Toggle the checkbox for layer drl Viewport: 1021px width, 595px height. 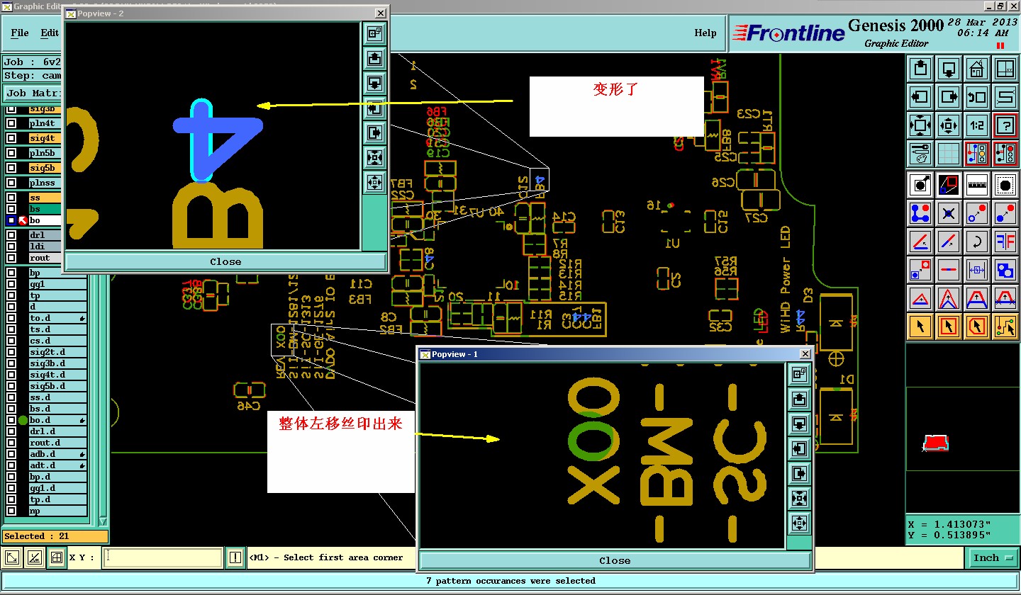(11, 235)
